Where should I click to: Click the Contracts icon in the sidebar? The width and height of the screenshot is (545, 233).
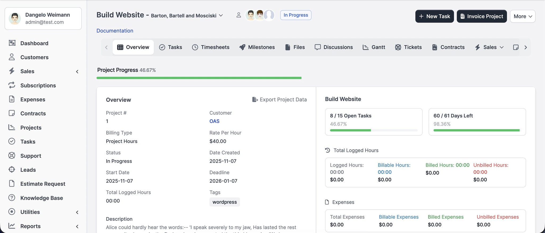click(12, 113)
